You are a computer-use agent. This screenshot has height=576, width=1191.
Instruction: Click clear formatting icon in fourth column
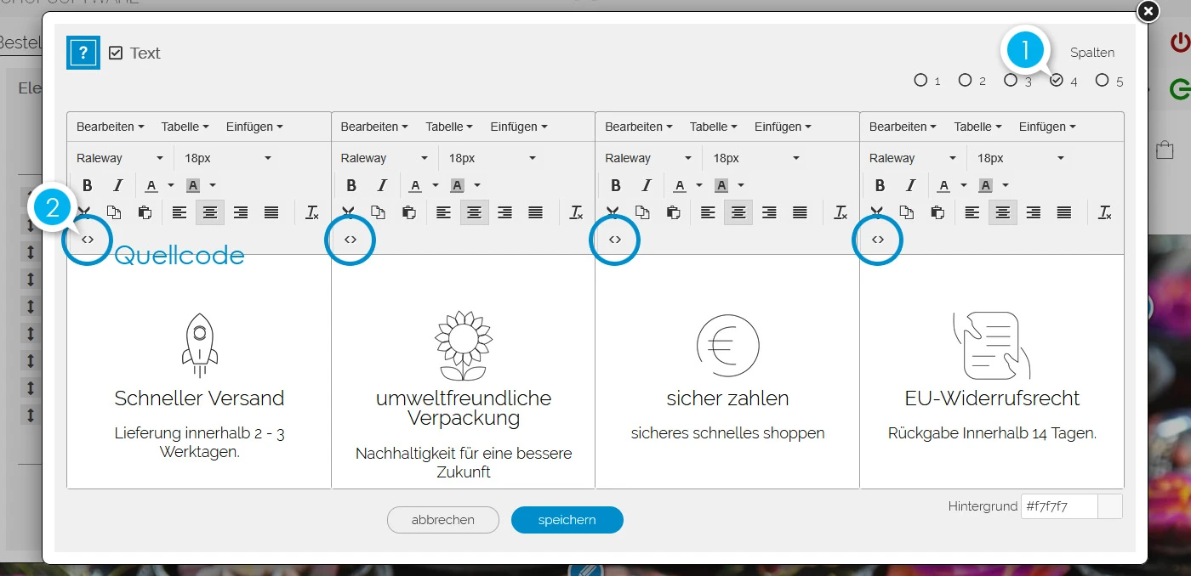(x=1104, y=212)
